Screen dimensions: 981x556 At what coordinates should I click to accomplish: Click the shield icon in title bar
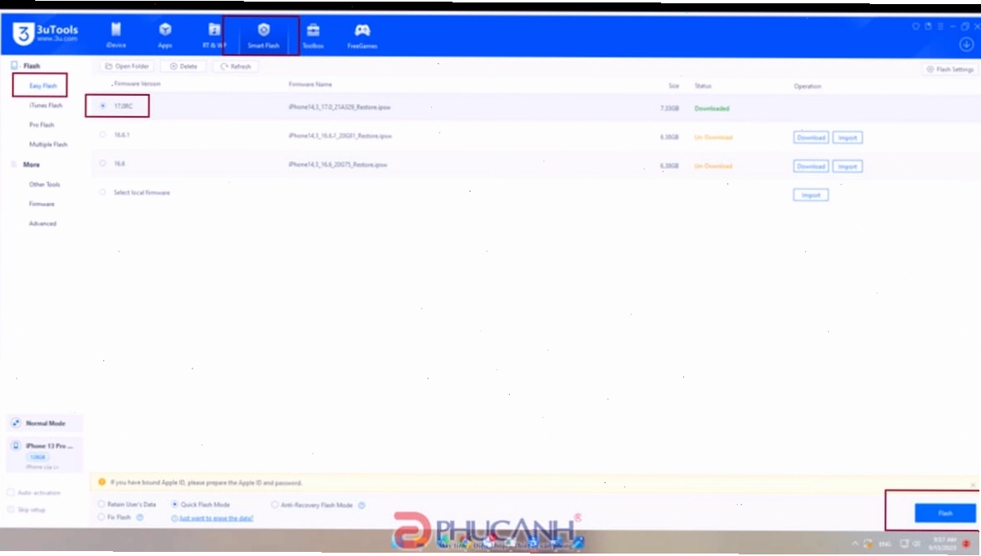pyautogui.click(x=916, y=26)
